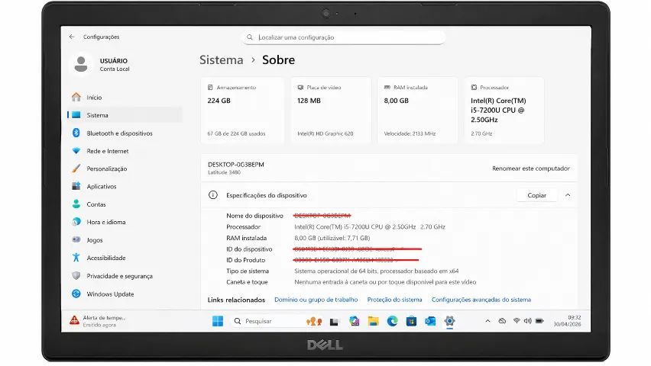Launch Microsoft Edge from the taskbar
This screenshot has width=651, height=366.
(x=392, y=321)
